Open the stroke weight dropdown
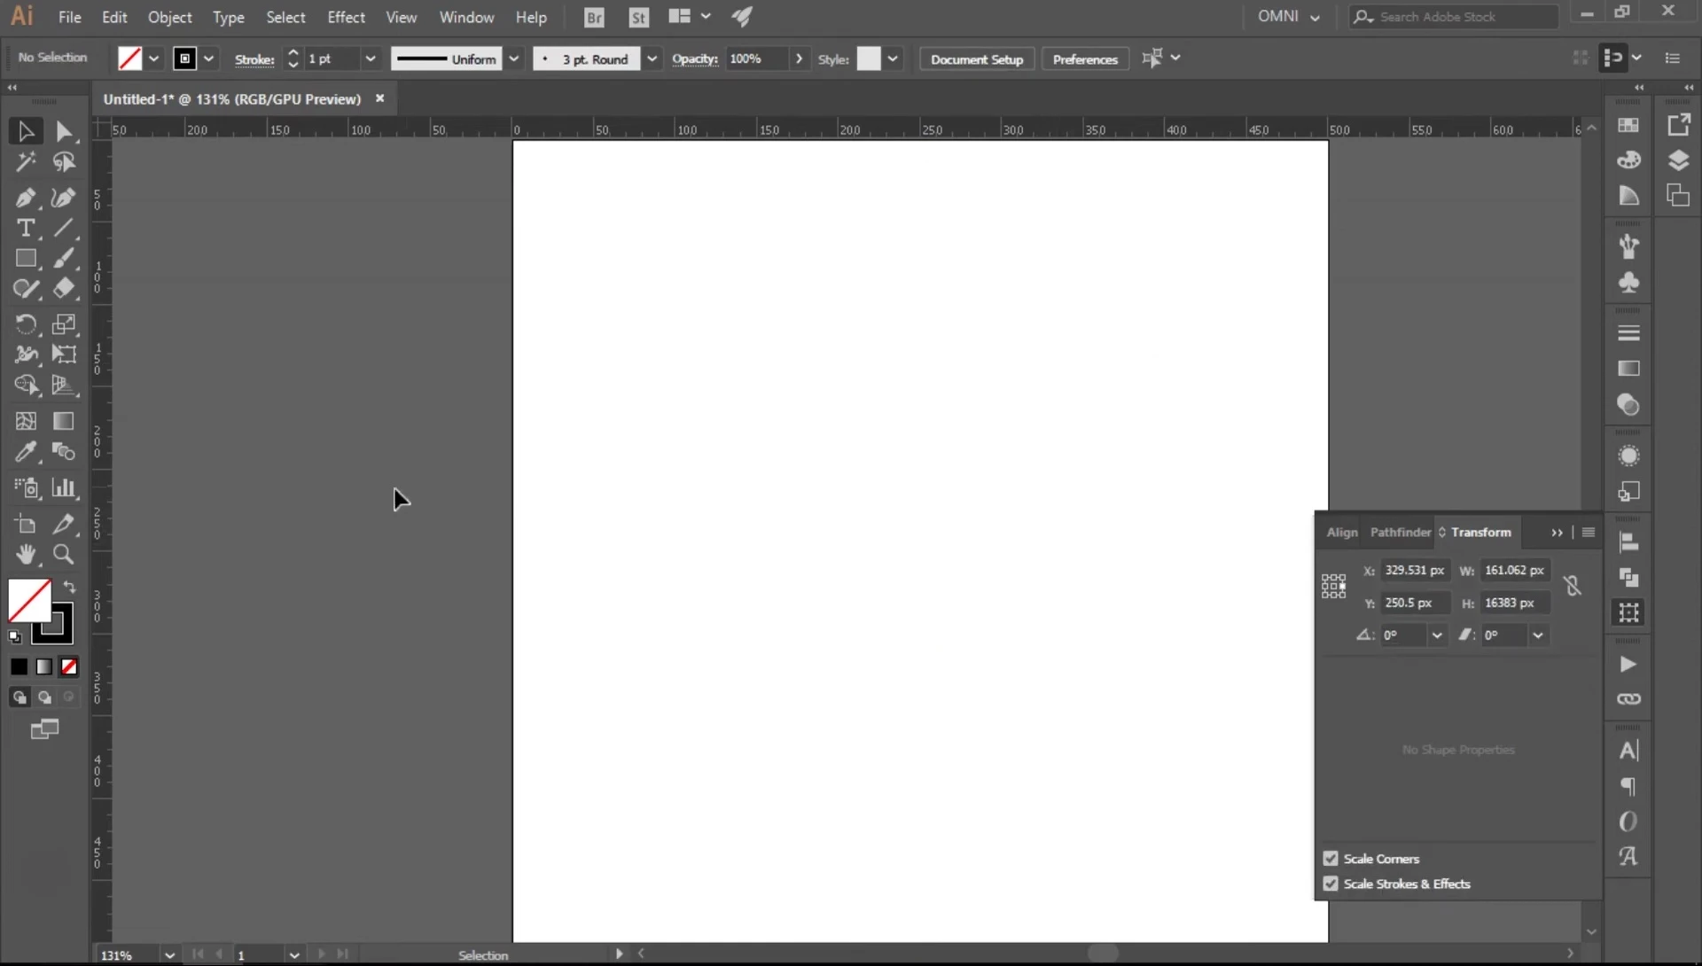Viewport: 1702px width, 966px height. [x=371, y=58]
